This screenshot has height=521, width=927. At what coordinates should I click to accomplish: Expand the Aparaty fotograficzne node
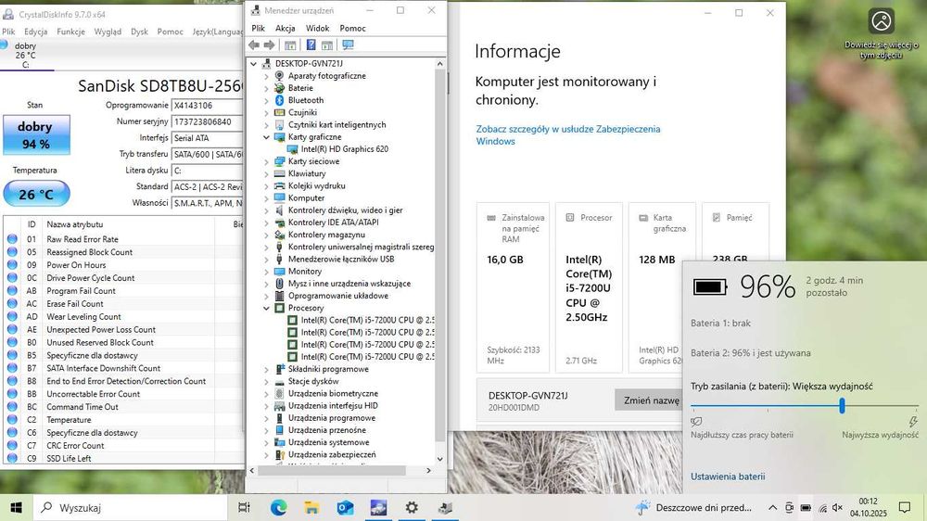(266, 76)
